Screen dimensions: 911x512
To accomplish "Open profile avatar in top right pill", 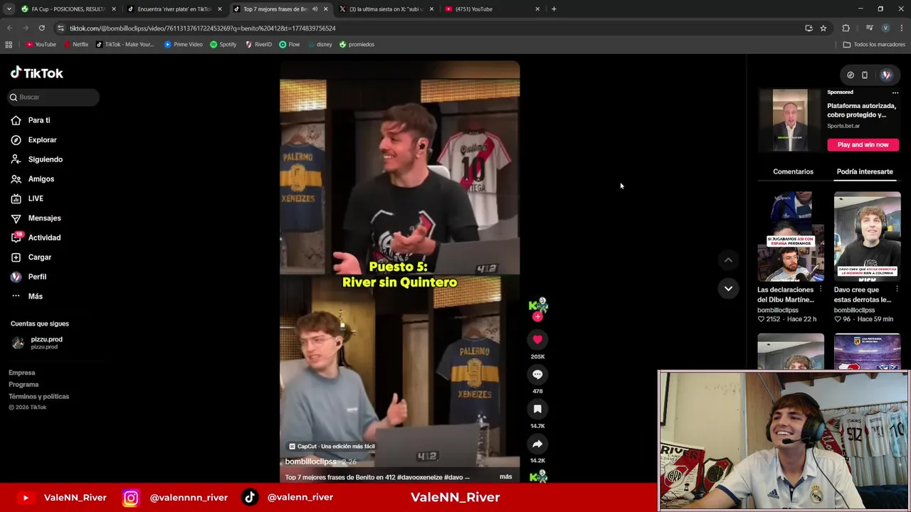I will 886,75.
